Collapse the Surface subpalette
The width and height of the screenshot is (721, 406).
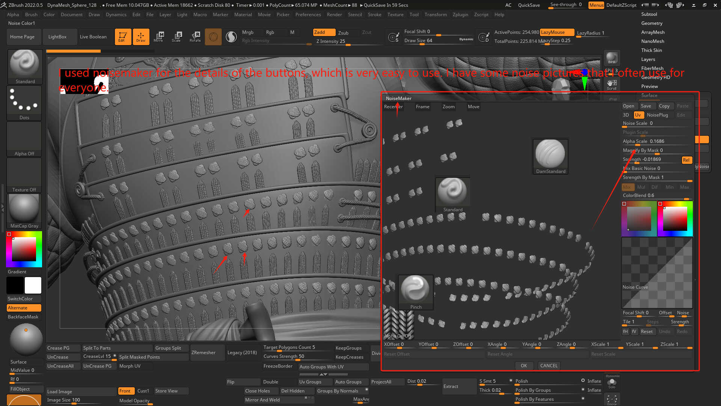649,95
